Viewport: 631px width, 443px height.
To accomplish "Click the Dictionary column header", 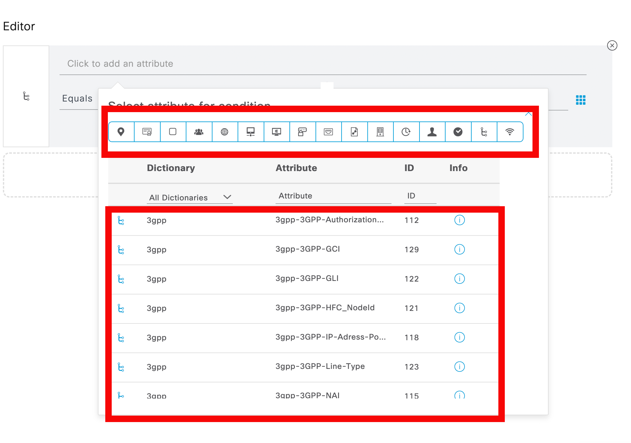I will point(171,168).
